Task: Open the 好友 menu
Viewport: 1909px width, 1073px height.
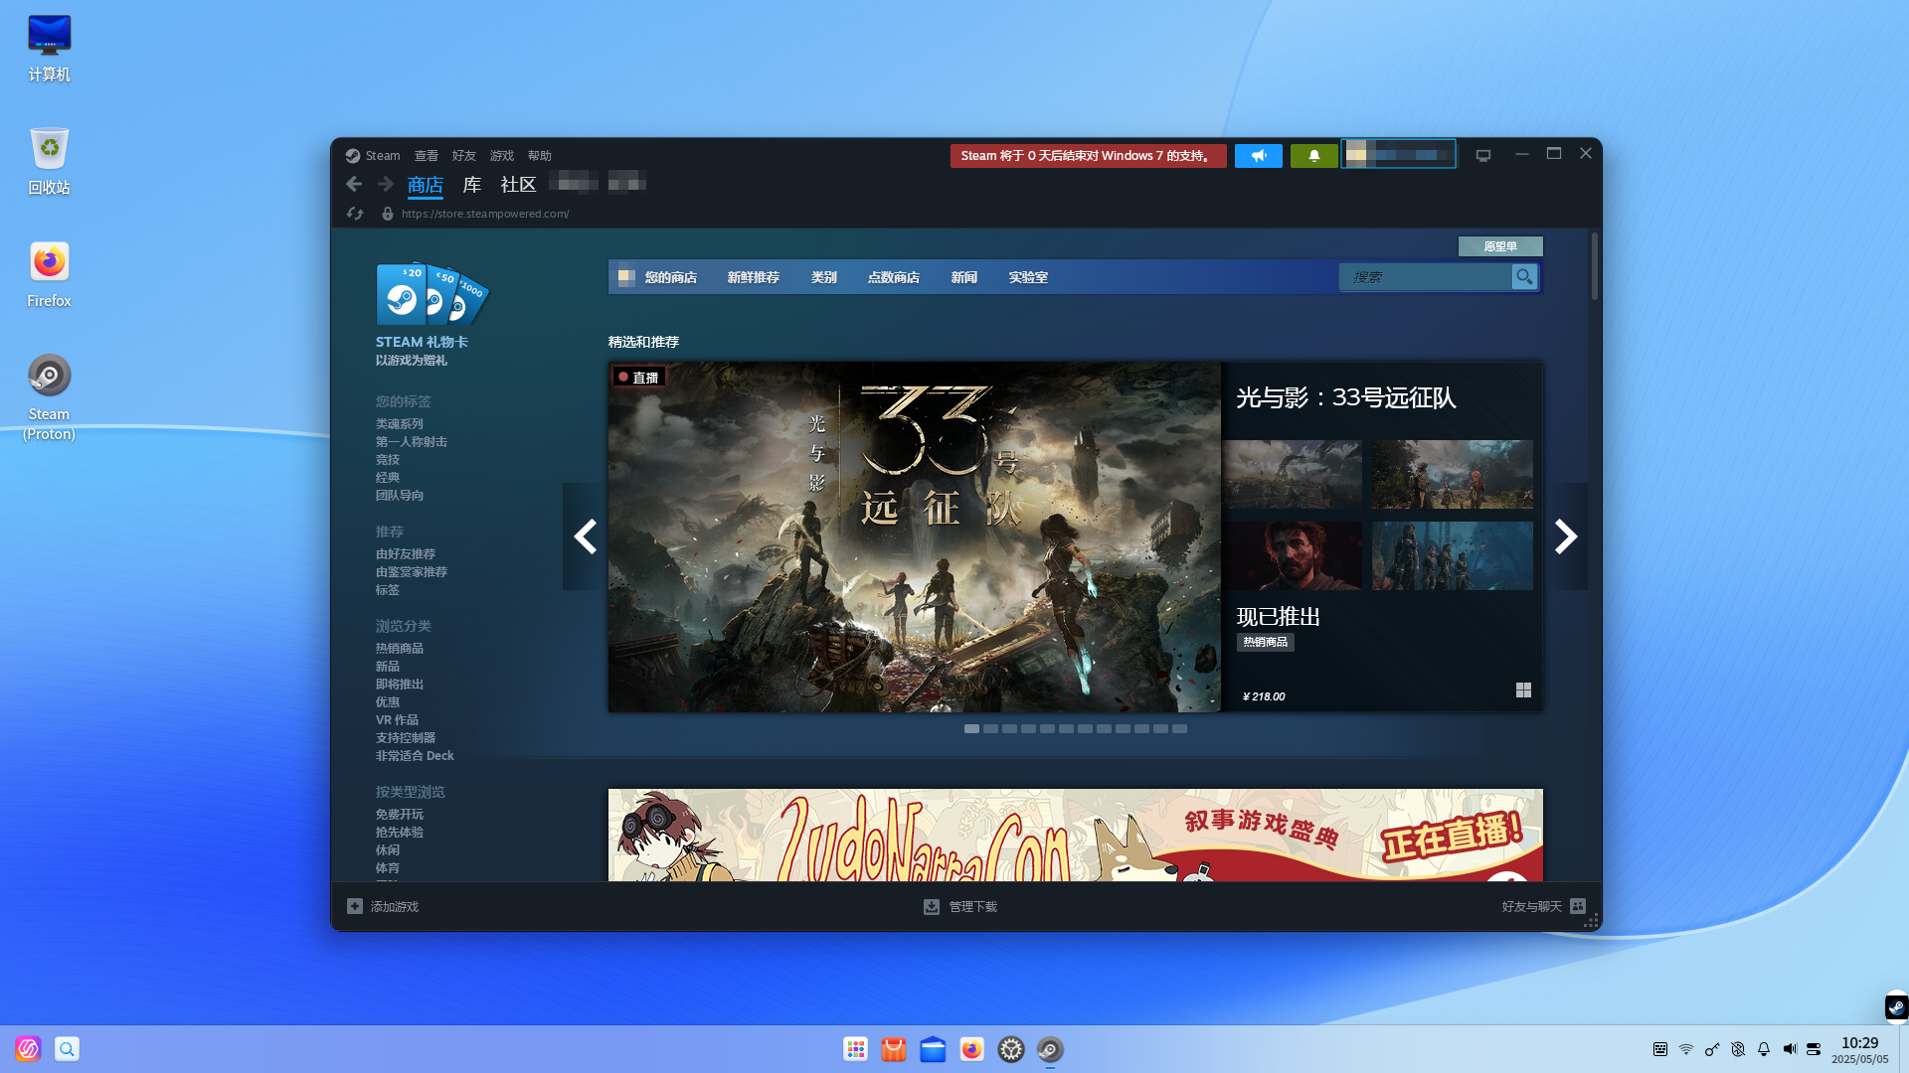Action: click(464, 156)
